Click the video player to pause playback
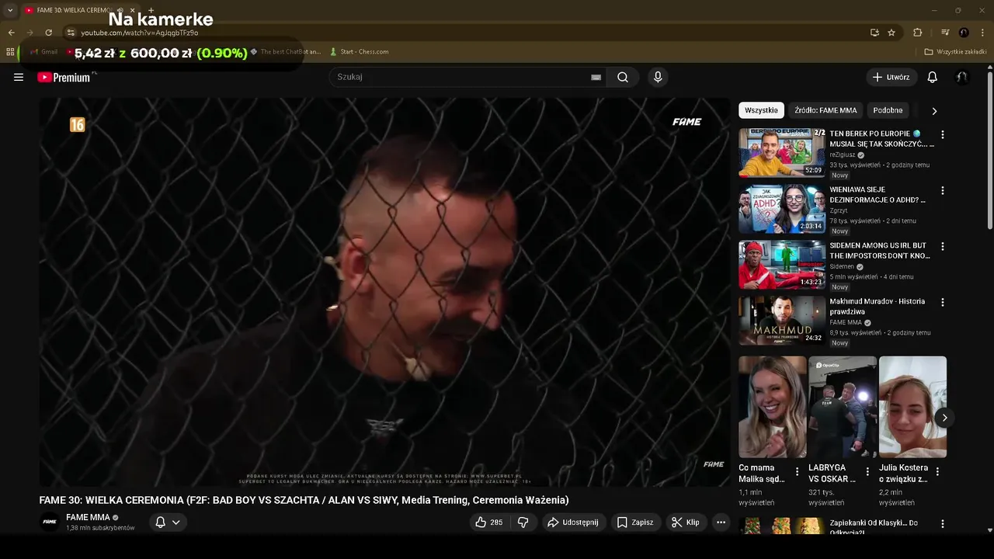Screen dimensions: 994x559 [384, 292]
